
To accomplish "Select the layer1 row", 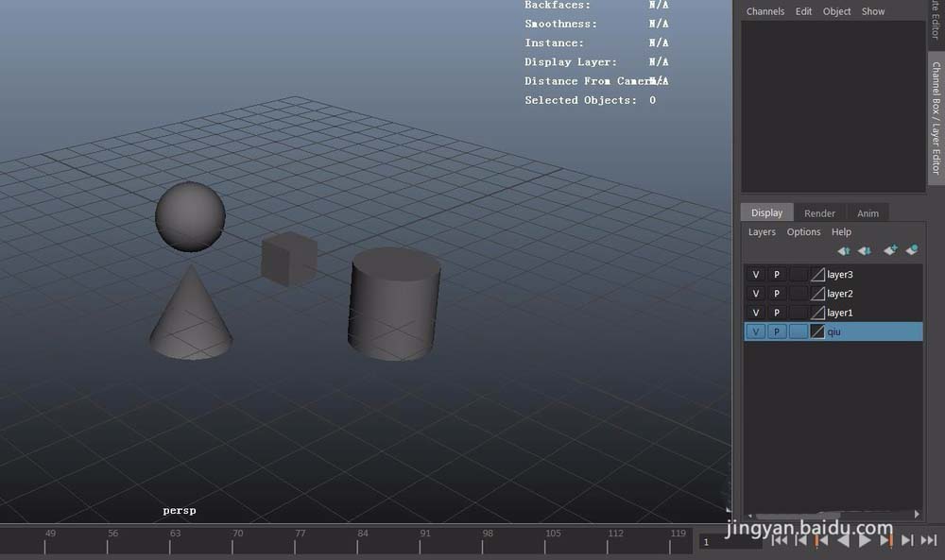I will [x=833, y=314].
